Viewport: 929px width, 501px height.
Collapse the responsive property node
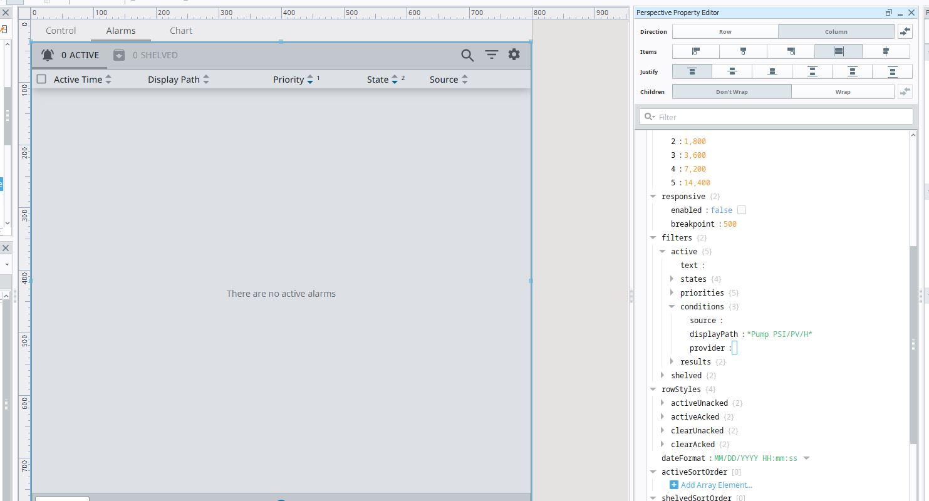pos(653,196)
